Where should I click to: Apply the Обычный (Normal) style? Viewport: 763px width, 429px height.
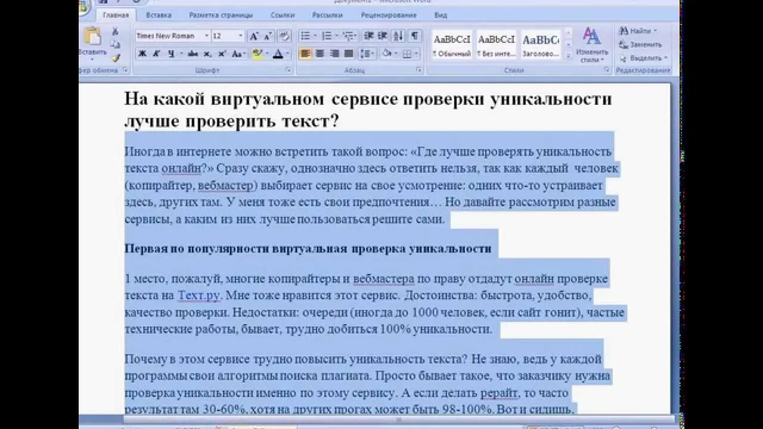pos(452,44)
